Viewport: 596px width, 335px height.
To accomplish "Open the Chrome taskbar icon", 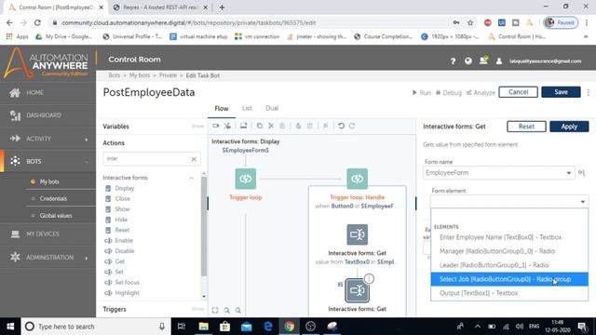I will pos(289,327).
